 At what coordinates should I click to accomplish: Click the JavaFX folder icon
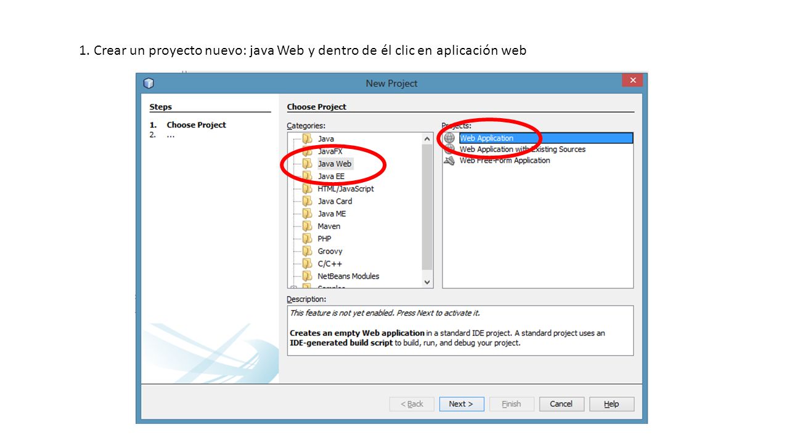point(307,151)
